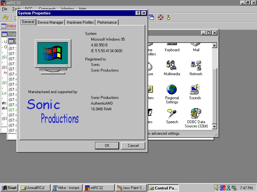Click the mIRC lifebuoy help toolbar icon

[x=161, y=17]
